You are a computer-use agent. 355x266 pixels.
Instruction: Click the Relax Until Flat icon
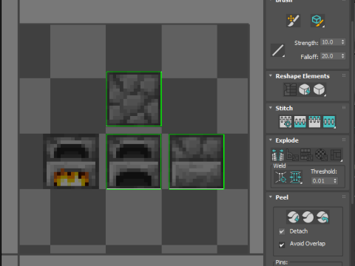pos(305,89)
